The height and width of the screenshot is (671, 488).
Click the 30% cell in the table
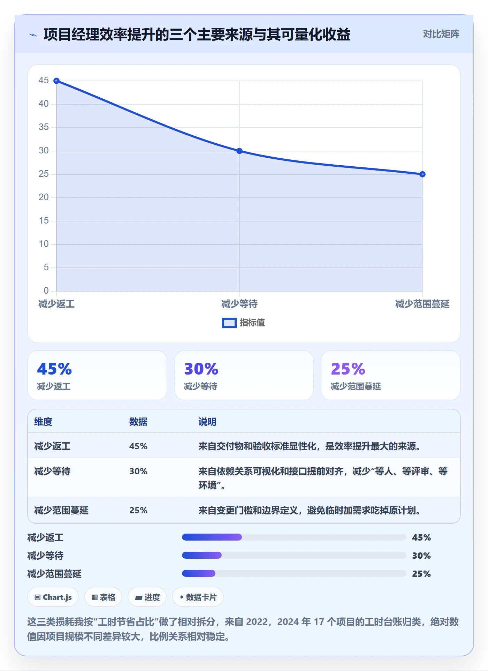click(138, 471)
